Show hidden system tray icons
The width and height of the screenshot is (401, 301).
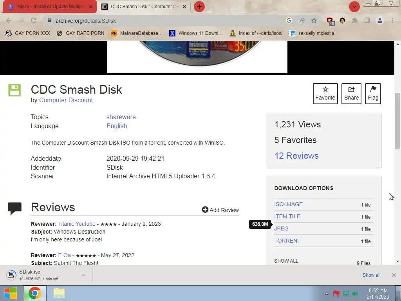[327, 294]
